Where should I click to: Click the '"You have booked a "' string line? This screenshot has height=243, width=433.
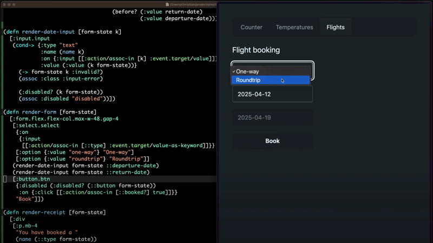point(47,233)
